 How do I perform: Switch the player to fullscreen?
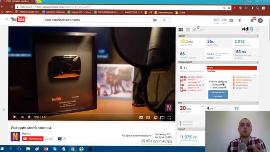click(169, 117)
